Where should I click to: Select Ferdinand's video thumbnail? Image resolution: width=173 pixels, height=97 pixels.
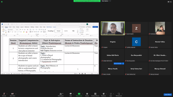click(160, 28)
